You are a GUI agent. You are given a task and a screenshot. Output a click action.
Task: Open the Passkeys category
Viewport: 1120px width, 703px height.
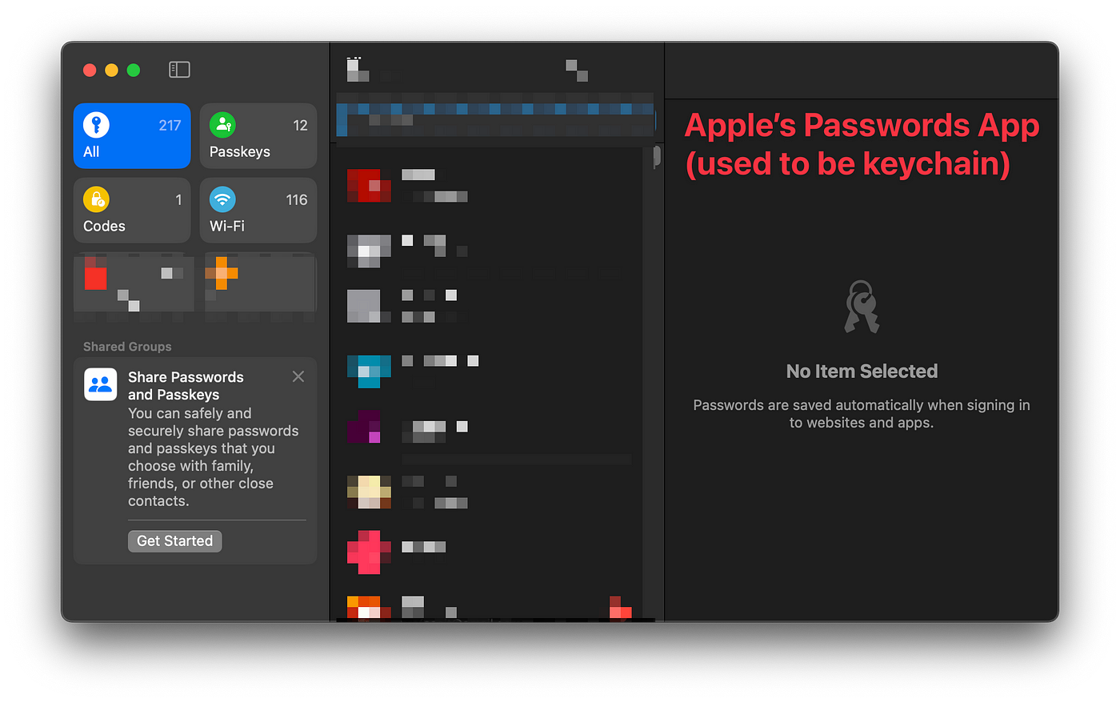click(x=258, y=136)
